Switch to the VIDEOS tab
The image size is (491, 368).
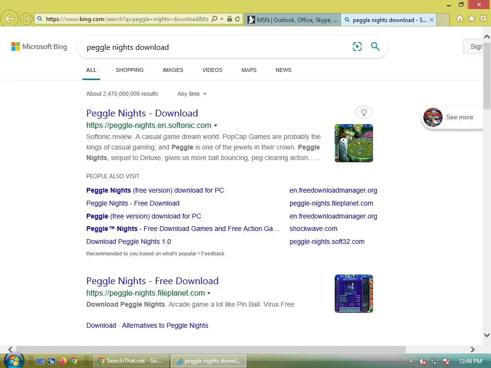[212, 70]
